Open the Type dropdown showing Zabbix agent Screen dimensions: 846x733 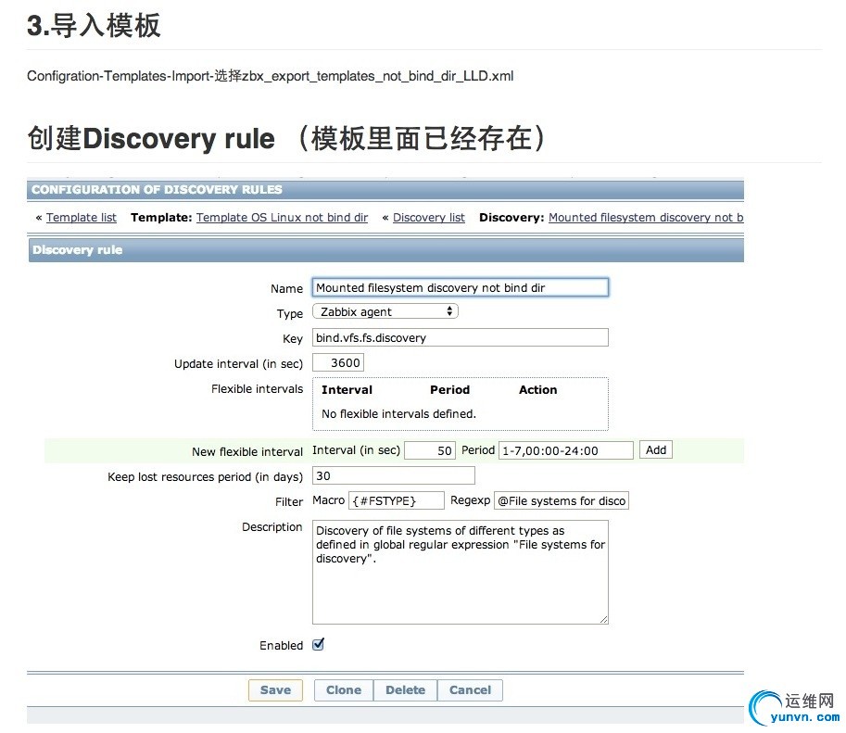(385, 311)
